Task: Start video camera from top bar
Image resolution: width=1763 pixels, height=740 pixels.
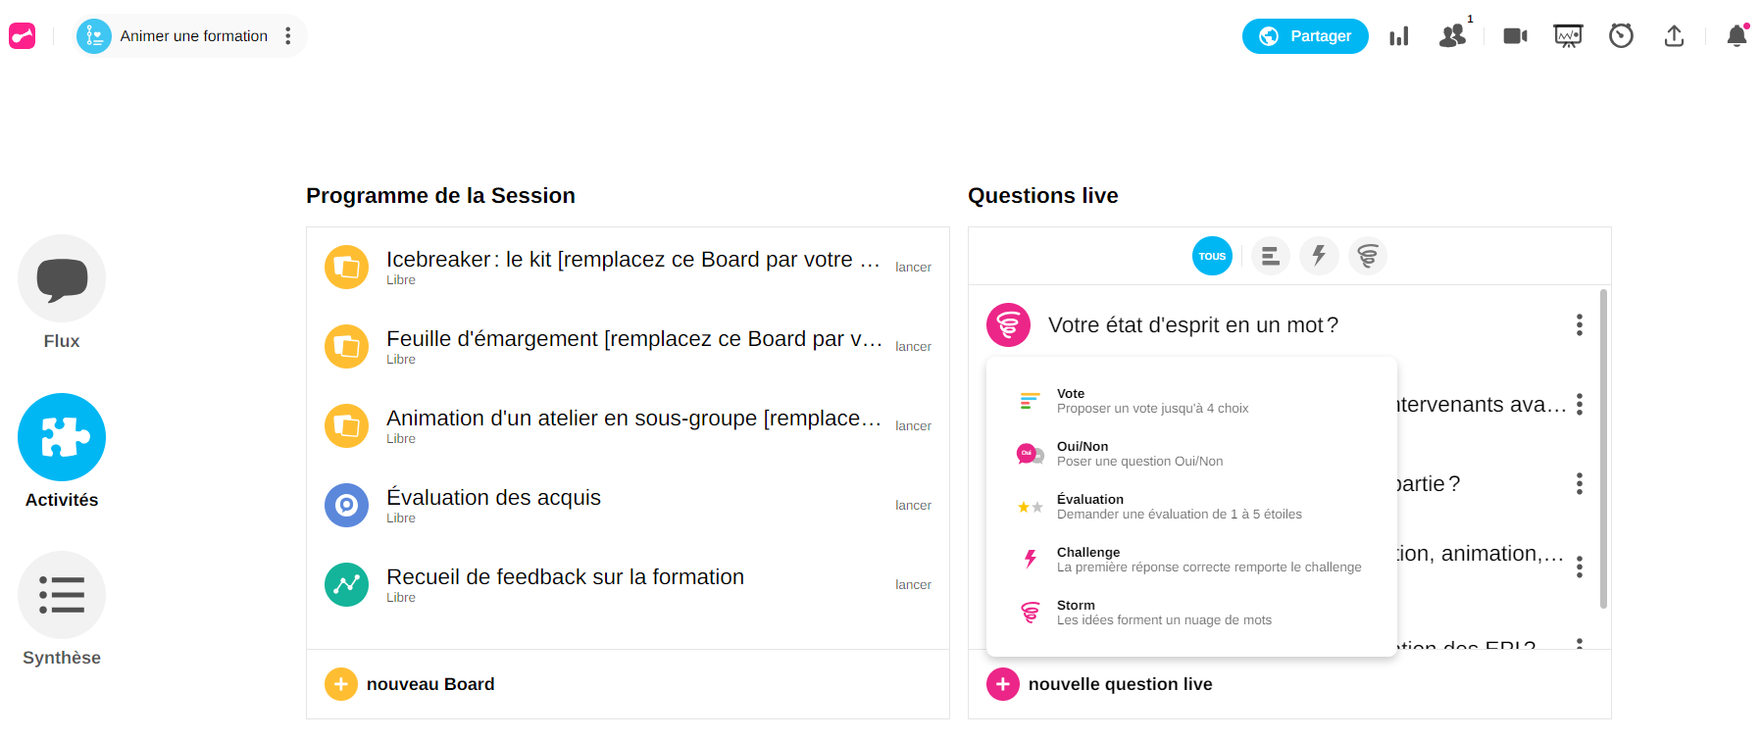Action: [x=1515, y=36]
